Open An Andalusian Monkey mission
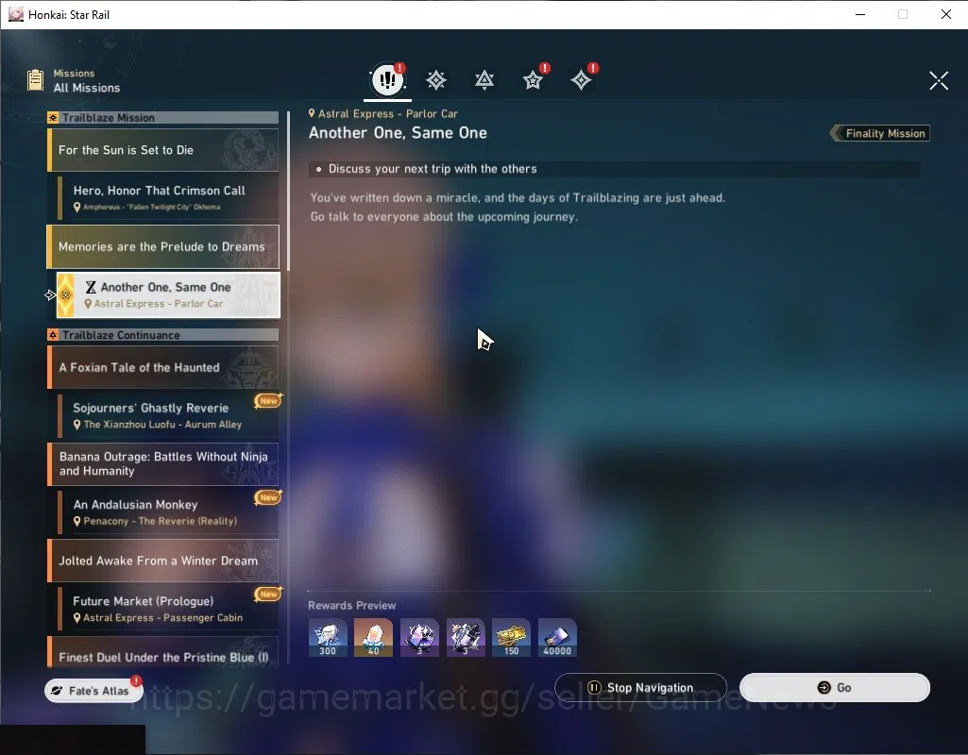Image resolution: width=968 pixels, height=755 pixels. (x=168, y=512)
